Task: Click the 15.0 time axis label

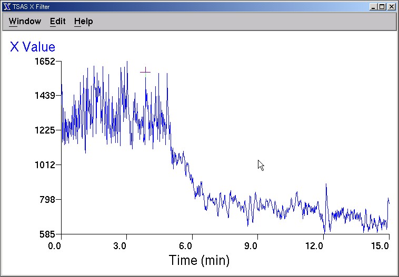Action: tap(380, 246)
